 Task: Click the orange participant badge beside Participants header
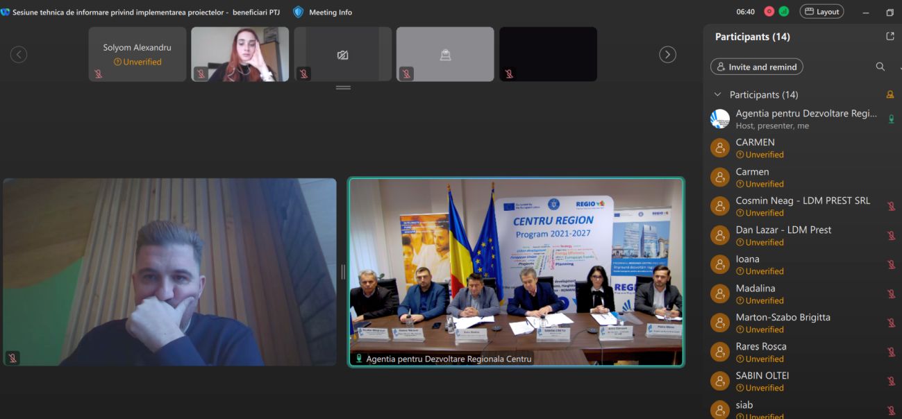(x=890, y=95)
